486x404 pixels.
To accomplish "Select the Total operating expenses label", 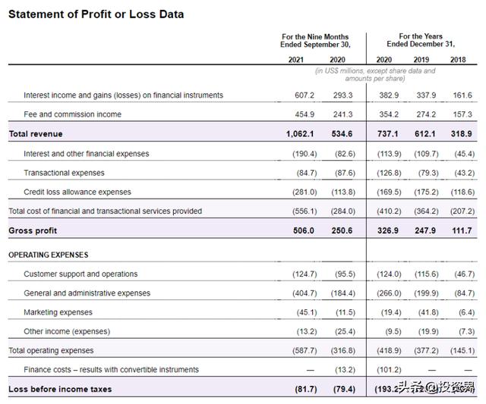I will (x=51, y=351).
